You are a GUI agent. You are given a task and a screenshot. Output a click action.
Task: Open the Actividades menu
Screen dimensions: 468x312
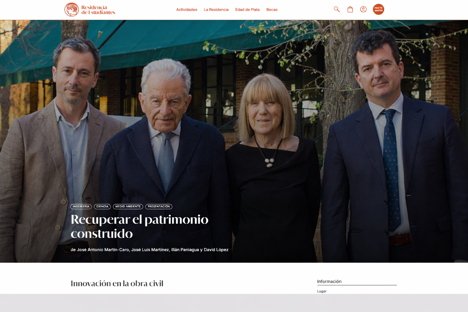tap(186, 10)
